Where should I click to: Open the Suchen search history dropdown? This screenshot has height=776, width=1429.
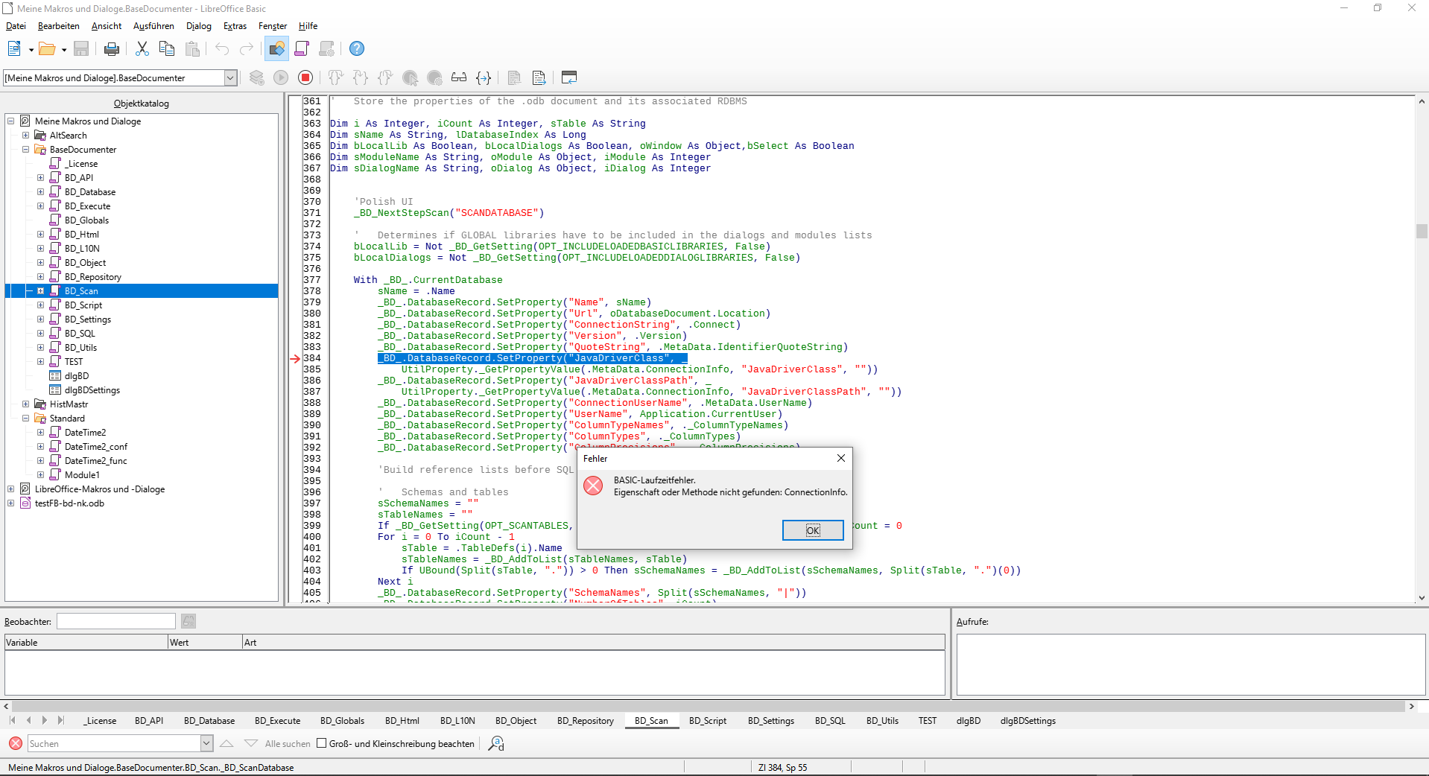[206, 743]
